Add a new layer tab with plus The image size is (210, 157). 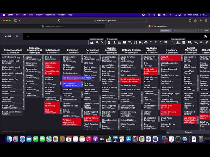28,36
